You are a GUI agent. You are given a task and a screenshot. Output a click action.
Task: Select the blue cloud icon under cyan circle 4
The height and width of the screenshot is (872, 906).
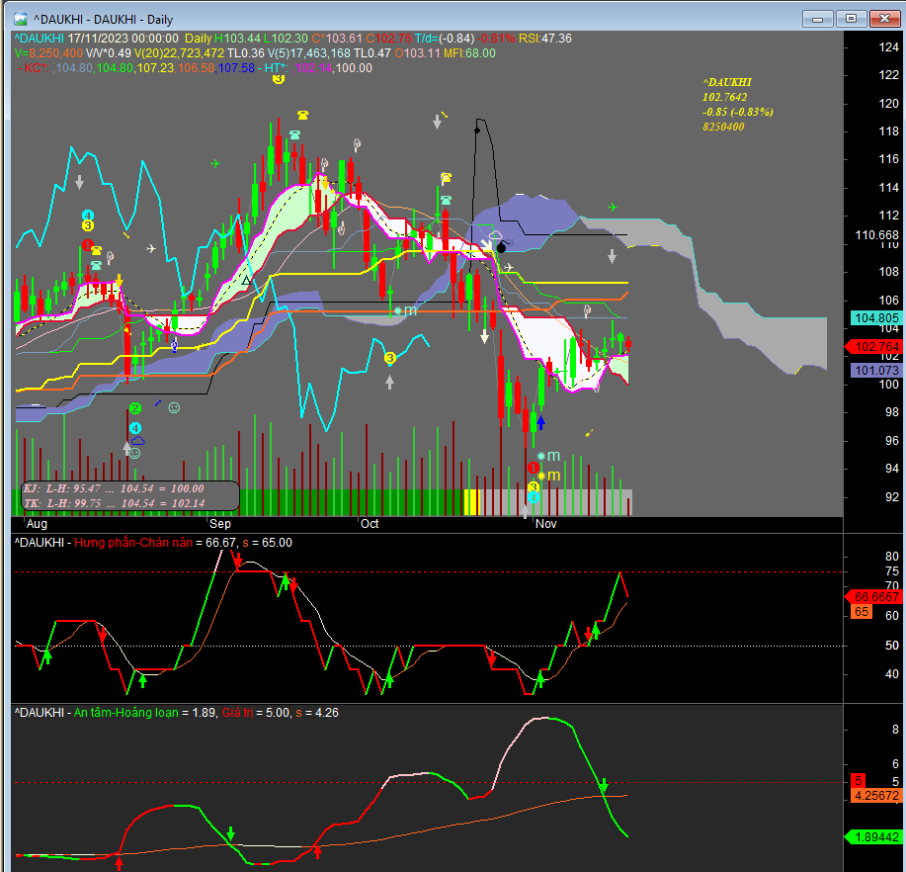tap(137, 440)
